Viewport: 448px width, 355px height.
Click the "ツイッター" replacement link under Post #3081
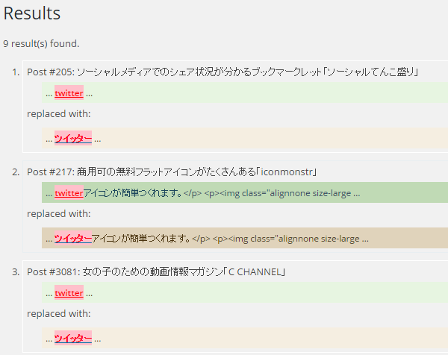pos(73,339)
